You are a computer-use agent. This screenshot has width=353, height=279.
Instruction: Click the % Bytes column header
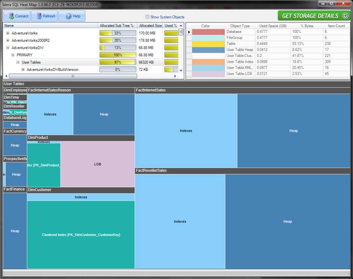coord(307,26)
